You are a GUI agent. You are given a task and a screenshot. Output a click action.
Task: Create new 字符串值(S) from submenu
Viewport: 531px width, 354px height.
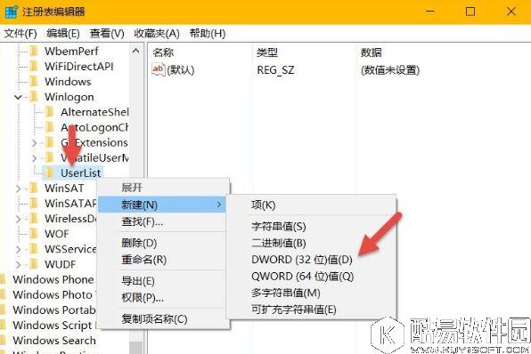pyautogui.click(x=311, y=226)
